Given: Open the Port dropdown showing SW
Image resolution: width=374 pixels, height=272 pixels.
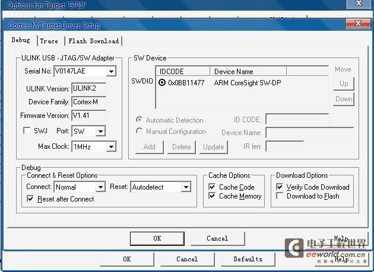Looking at the screenshot, I should [x=100, y=131].
